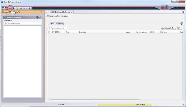Click the horizontal scrollbar thumb in table
This screenshot has width=186, height=107.
tap(94, 99)
